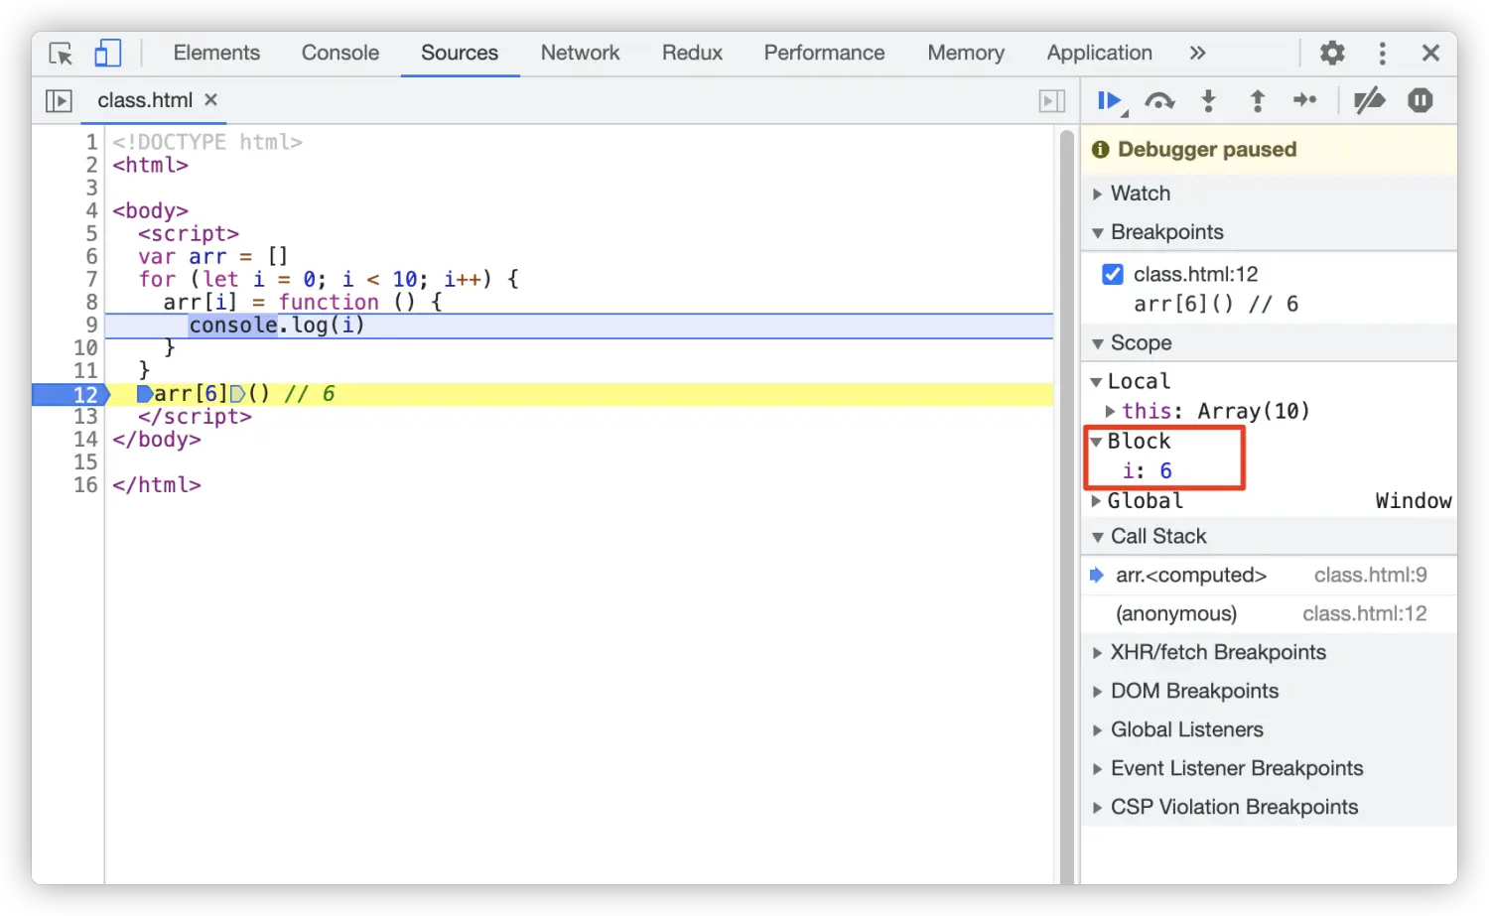Open the three-dot customize DevTools menu
The height and width of the screenshot is (916, 1489).
point(1382,53)
